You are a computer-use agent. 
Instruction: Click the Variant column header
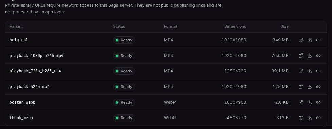(16, 27)
